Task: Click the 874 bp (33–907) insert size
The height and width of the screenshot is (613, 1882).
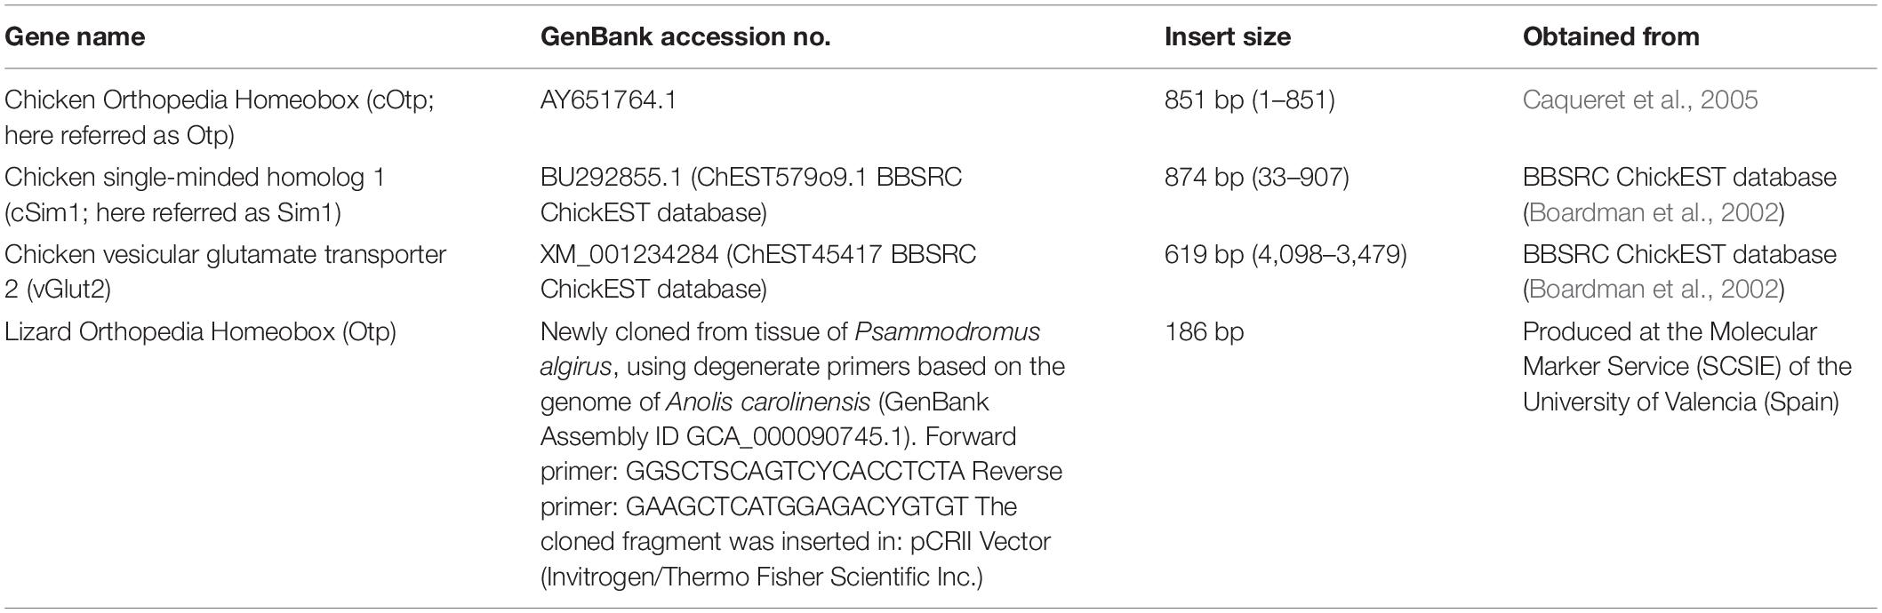Action: [x=1257, y=177]
